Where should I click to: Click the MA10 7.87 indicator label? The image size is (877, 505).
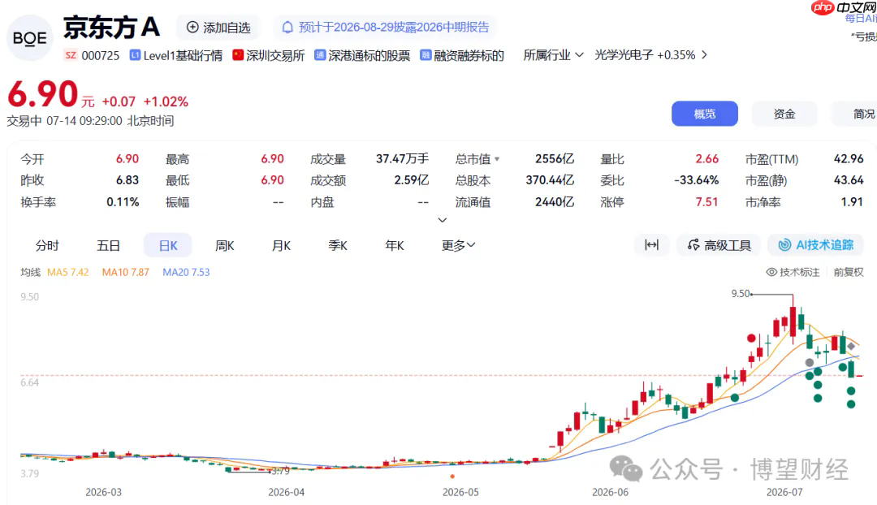tap(125, 272)
